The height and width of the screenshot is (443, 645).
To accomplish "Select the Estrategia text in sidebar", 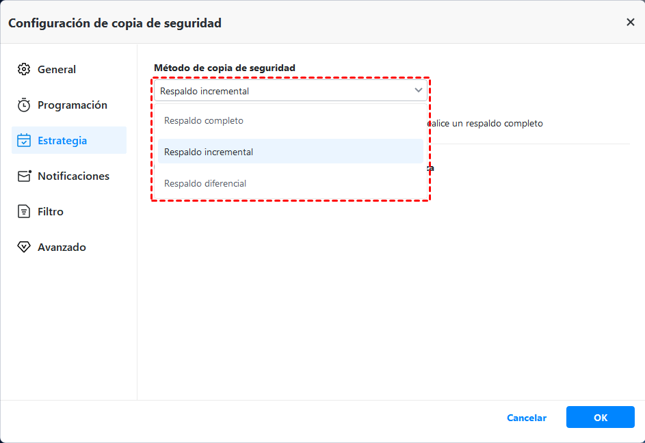I will click(62, 141).
